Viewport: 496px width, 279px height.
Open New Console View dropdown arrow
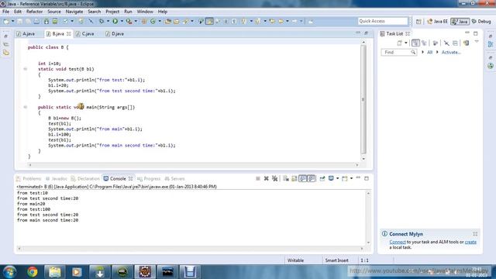pyautogui.click(x=351, y=179)
